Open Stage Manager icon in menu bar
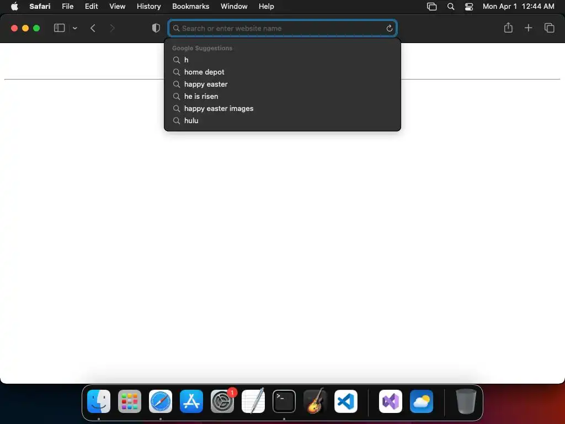Viewport: 565px width, 424px height. pyautogui.click(x=431, y=7)
